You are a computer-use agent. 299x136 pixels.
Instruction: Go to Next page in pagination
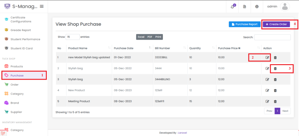click(x=285, y=111)
